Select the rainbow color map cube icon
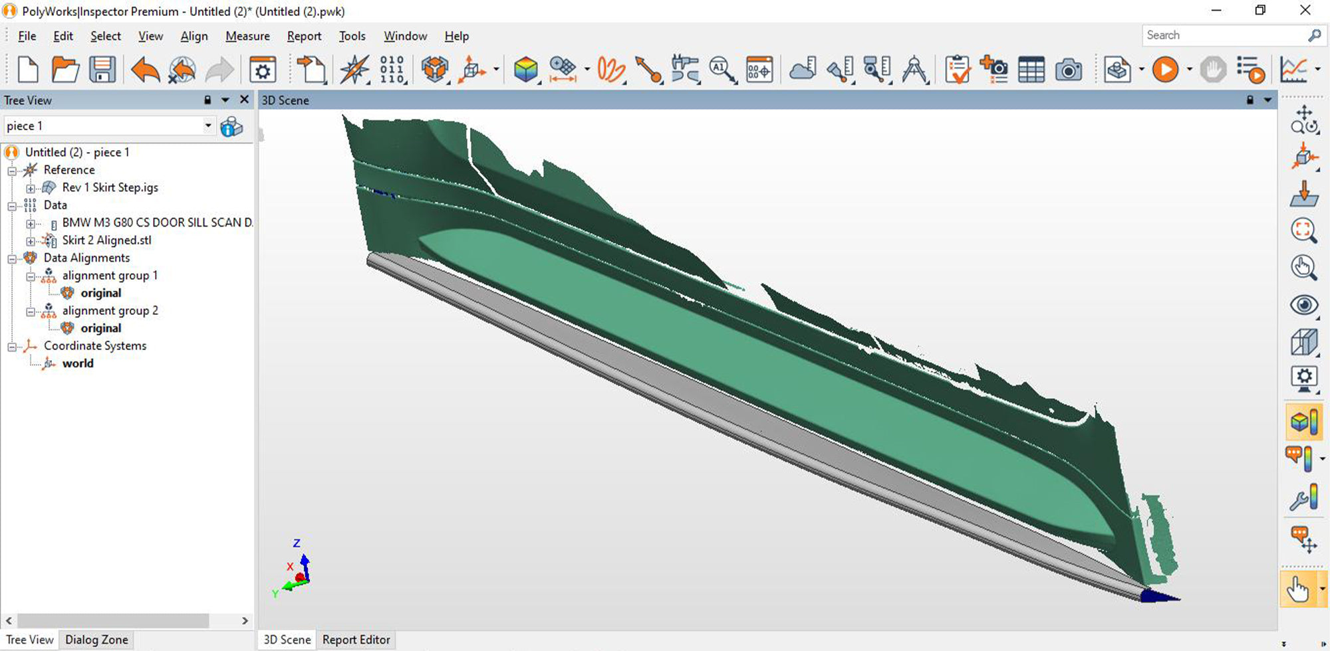The height and width of the screenshot is (651, 1330). 526,70
